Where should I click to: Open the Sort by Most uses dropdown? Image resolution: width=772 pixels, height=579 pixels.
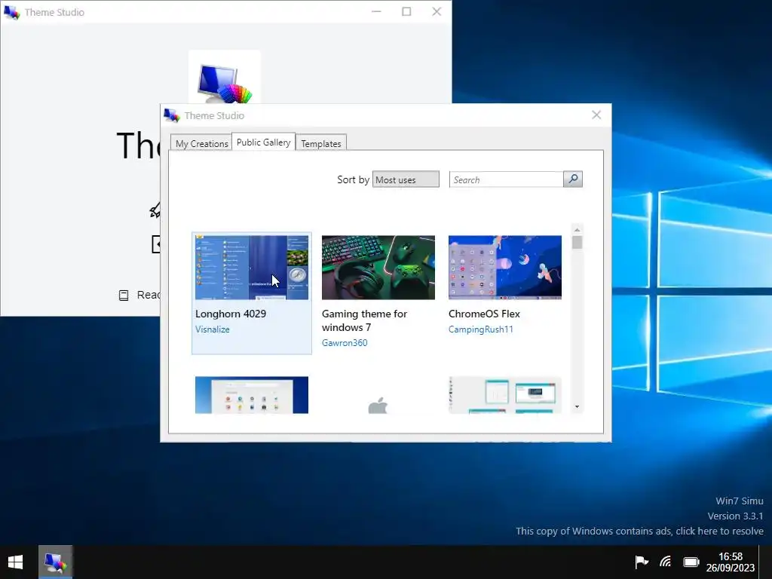pyautogui.click(x=406, y=179)
